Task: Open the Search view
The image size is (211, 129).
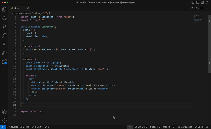Action: (4, 35)
